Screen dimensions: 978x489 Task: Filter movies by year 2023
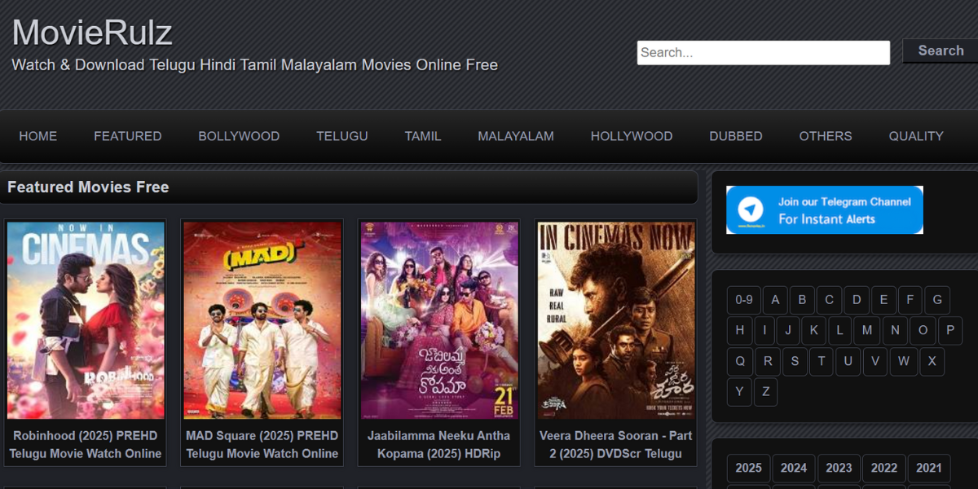839,468
